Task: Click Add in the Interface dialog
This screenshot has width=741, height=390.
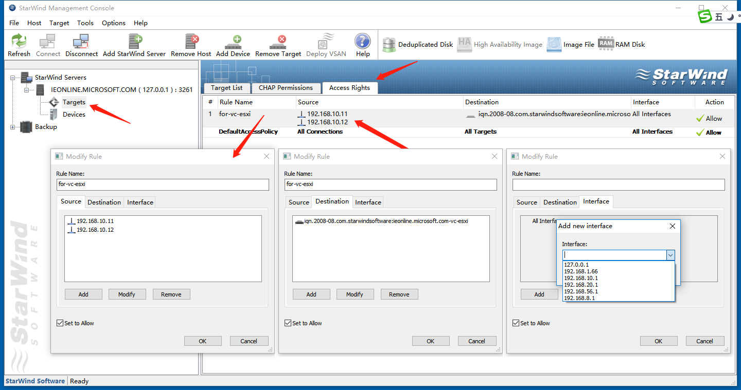Action: (x=539, y=294)
